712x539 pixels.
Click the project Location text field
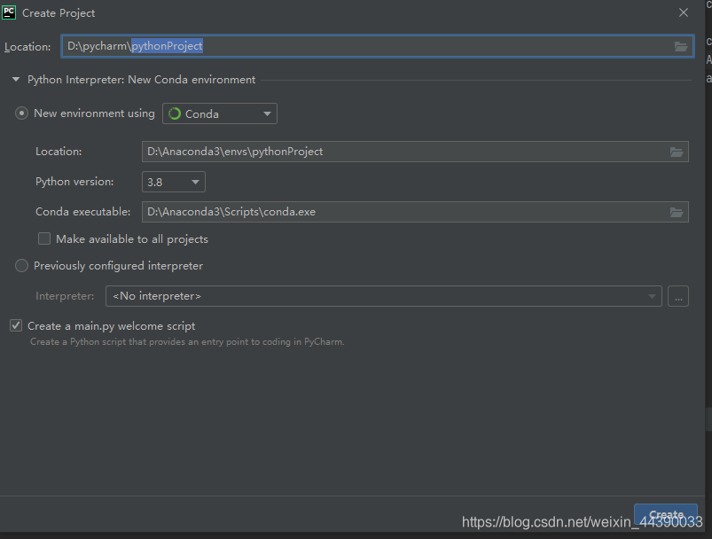point(378,46)
